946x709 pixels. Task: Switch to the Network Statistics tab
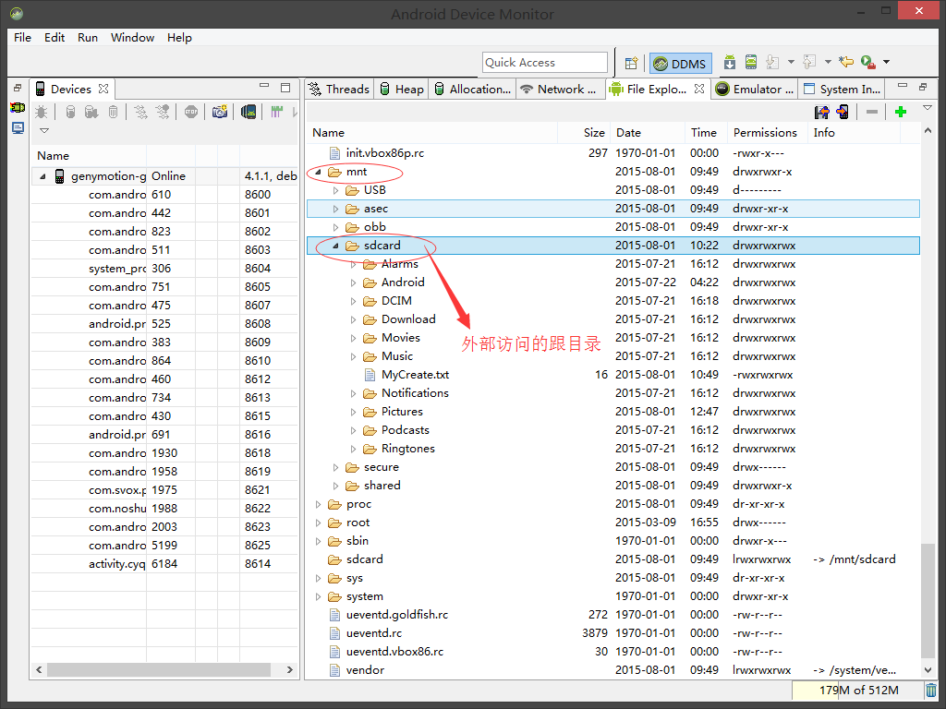click(x=559, y=90)
